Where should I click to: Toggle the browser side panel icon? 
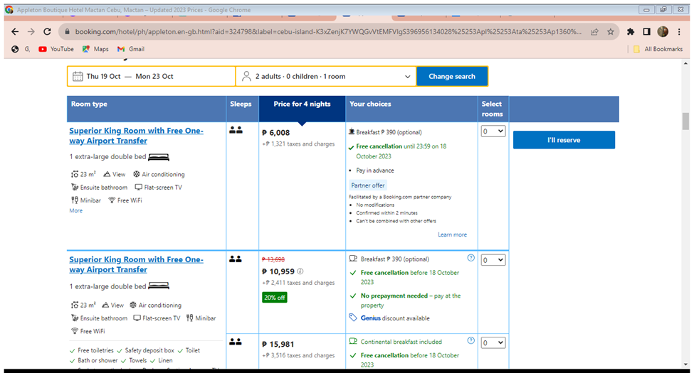(646, 32)
